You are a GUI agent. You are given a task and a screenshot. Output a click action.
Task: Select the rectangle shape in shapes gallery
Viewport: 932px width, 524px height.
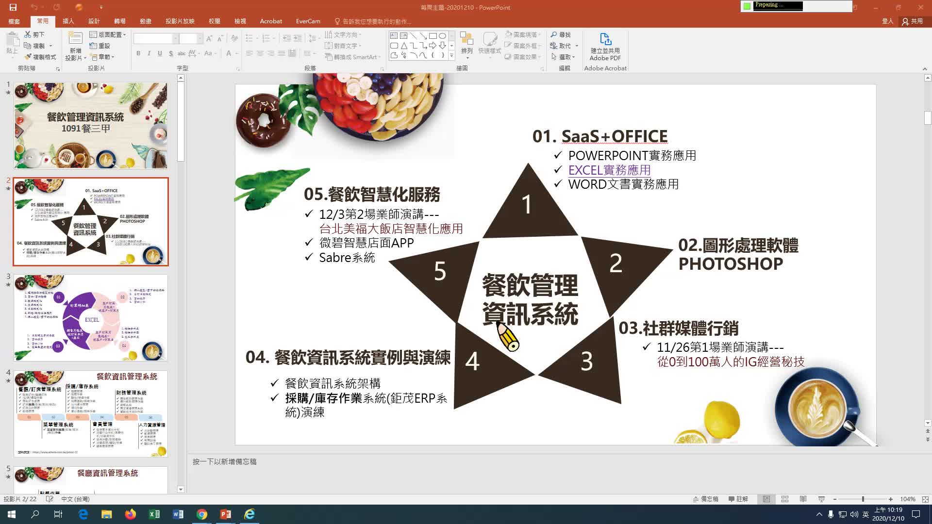point(433,36)
